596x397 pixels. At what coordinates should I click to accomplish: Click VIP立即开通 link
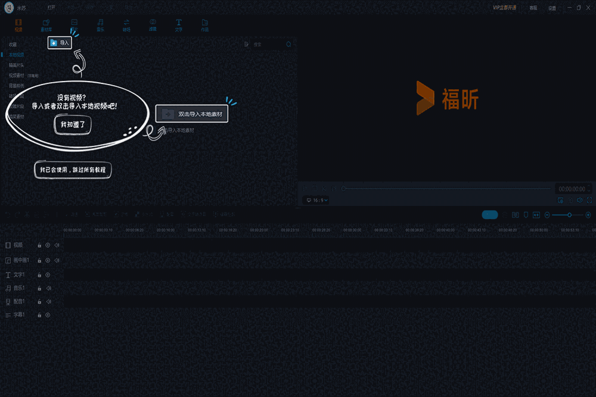point(504,8)
